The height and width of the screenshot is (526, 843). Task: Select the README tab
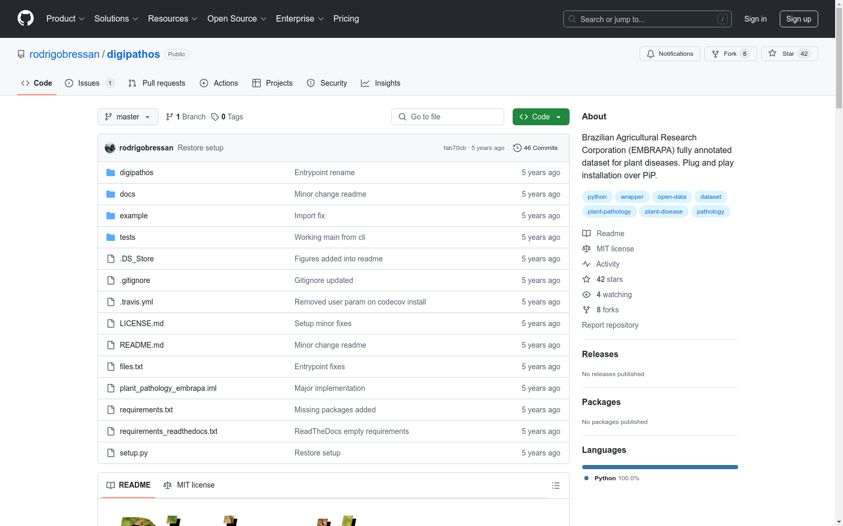[x=129, y=485]
